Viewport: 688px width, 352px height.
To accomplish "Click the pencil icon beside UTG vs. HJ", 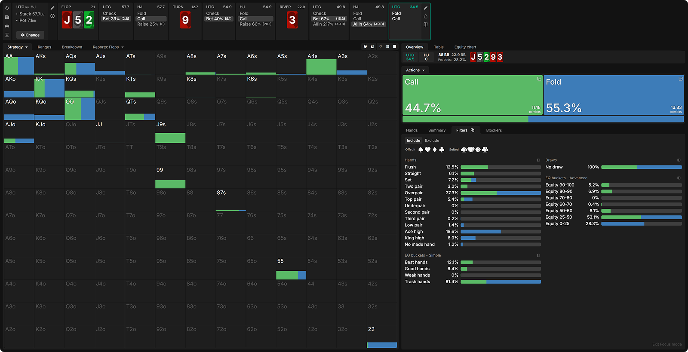I will (x=52, y=8).
